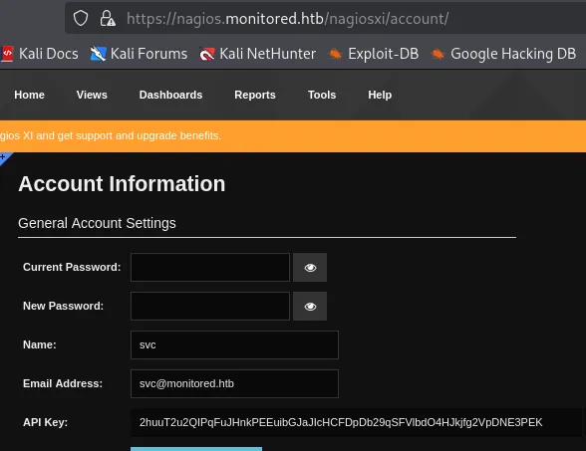Click the Current Password input field
This screenshot has width=586, height=451.
(x=210, y=267)
